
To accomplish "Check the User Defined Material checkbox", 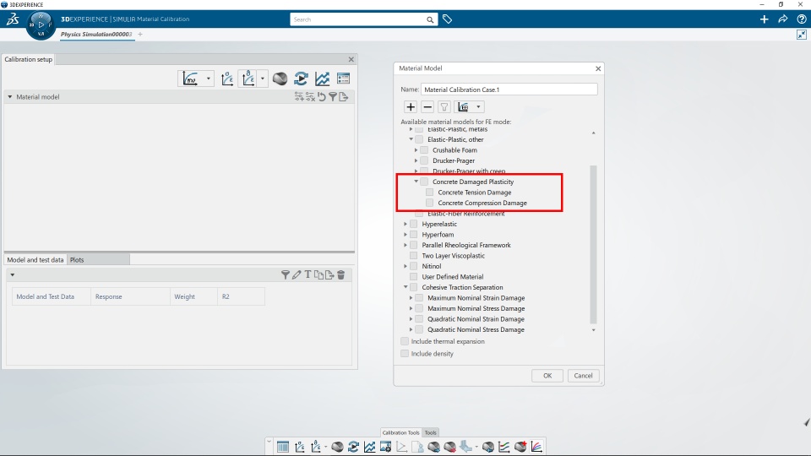I will click(414, 277).
